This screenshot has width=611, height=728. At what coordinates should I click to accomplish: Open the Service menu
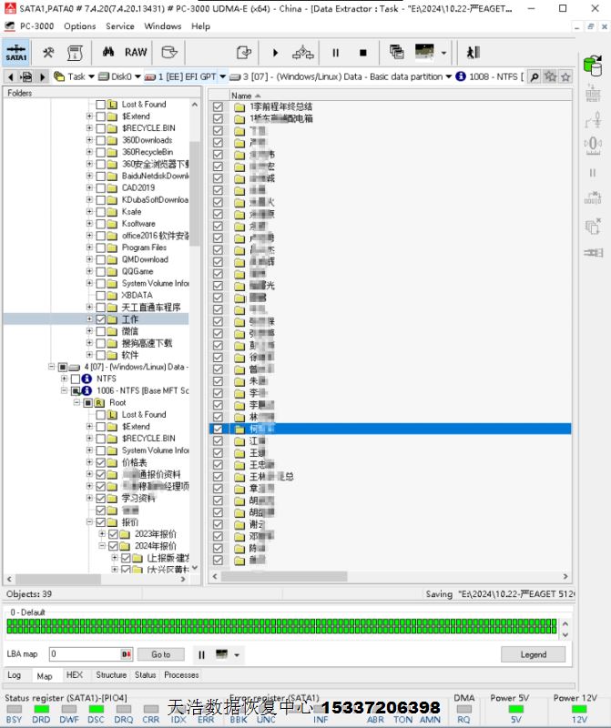pos(119,26)
